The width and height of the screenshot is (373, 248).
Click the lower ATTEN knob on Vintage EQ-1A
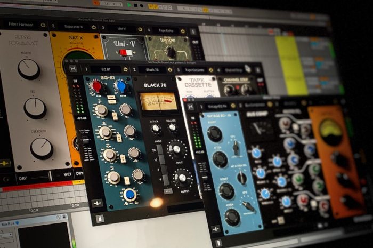232,217
